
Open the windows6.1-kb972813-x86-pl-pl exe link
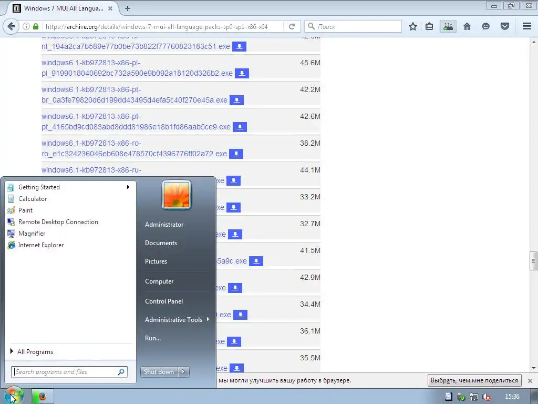[x=137, y=68]
